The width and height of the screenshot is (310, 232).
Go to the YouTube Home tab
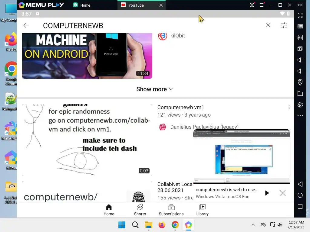pos(109,210)
